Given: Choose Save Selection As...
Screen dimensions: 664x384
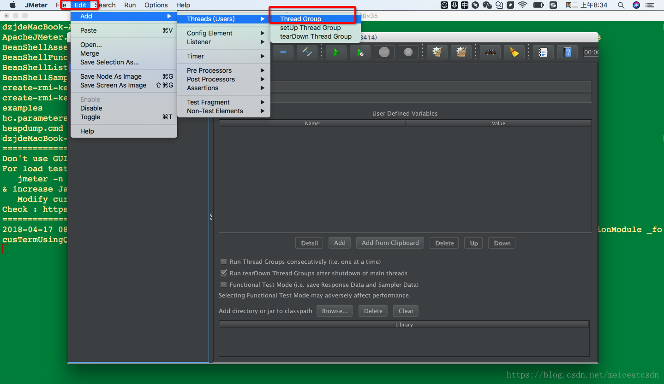Looking at the screenshot, I should [x=124, y=62].
